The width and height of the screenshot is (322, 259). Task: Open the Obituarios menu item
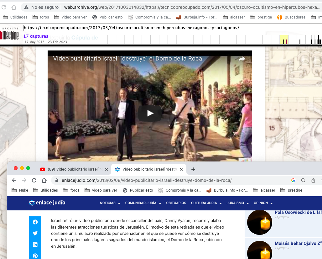[176, 203]
